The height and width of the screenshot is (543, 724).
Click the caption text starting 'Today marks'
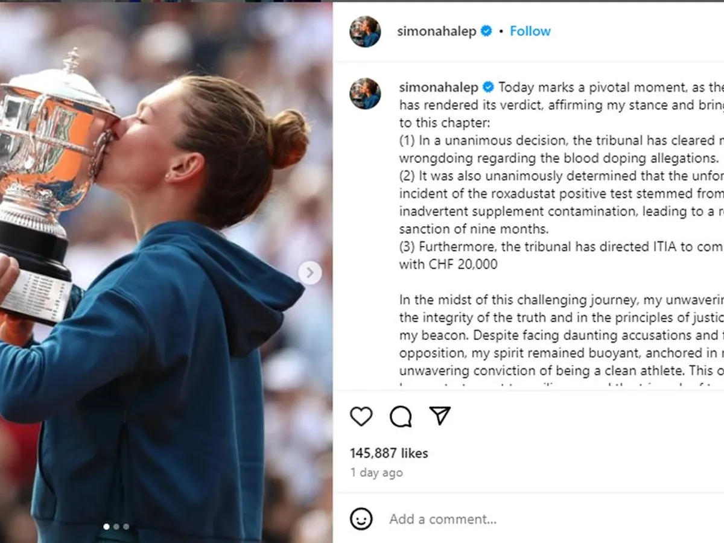click(561, 106)
